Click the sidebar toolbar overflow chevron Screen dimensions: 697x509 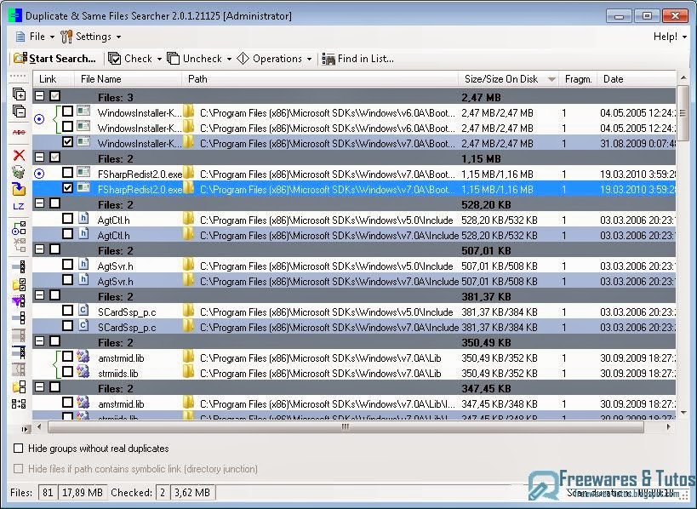(x=25, y=429)
